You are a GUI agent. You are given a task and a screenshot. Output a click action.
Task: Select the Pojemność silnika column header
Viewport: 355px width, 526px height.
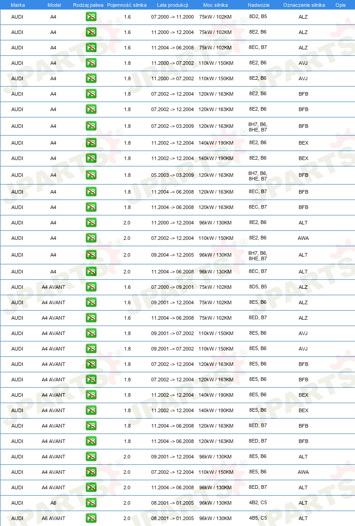pos(127,5)
